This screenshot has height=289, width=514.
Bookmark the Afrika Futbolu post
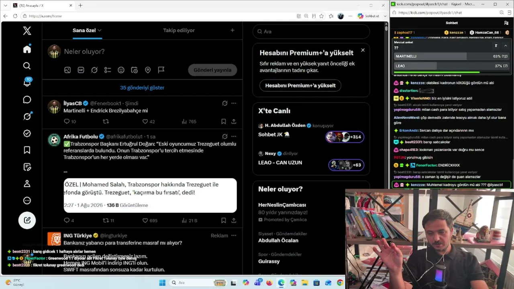coord(224,220)
